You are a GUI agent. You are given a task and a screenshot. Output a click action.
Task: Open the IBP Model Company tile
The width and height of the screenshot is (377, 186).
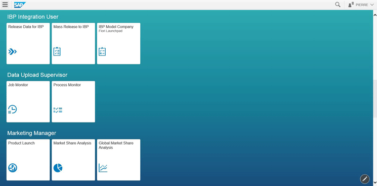point(118,43)
